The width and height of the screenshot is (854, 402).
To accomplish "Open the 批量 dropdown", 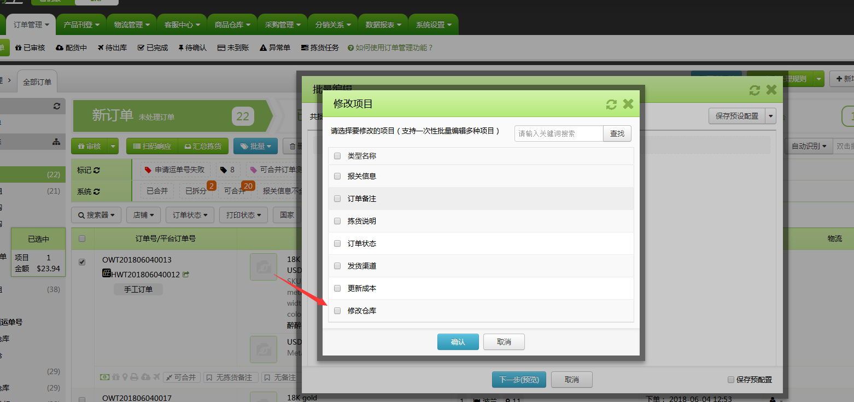I will coord(256,147).
